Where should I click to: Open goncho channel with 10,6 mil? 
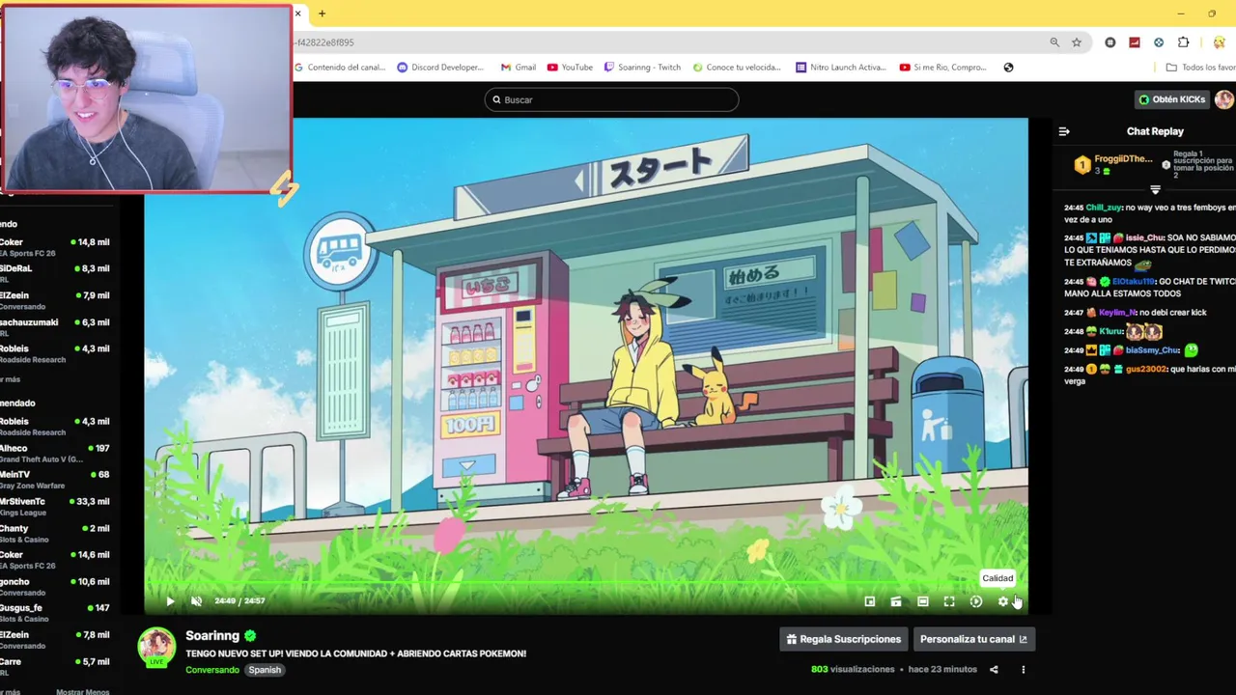55,587
